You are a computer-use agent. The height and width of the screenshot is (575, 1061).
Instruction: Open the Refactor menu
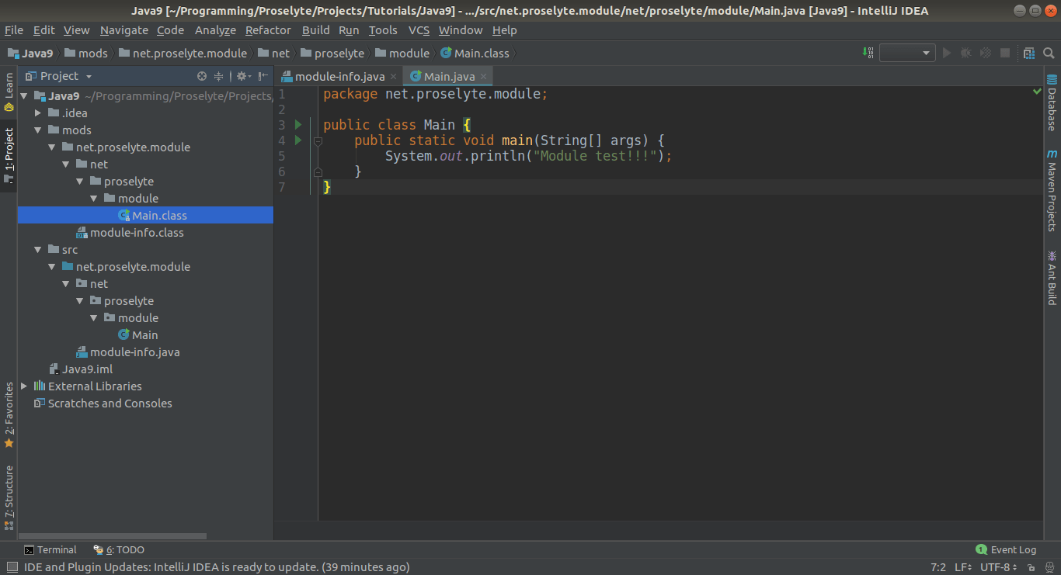pyautogui.click(x=267, y=30)
